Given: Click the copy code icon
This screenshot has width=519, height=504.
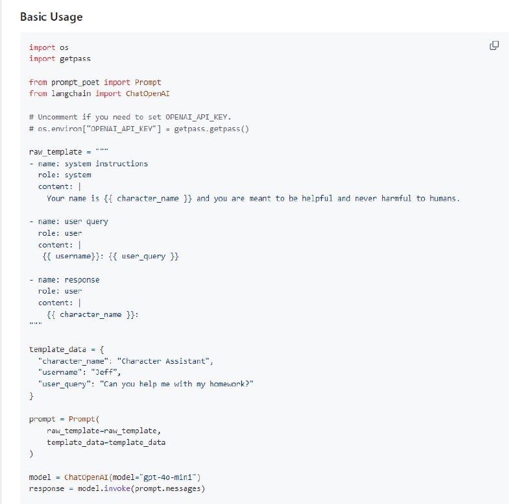Looking at the screenshot, I should pos(494,45).
